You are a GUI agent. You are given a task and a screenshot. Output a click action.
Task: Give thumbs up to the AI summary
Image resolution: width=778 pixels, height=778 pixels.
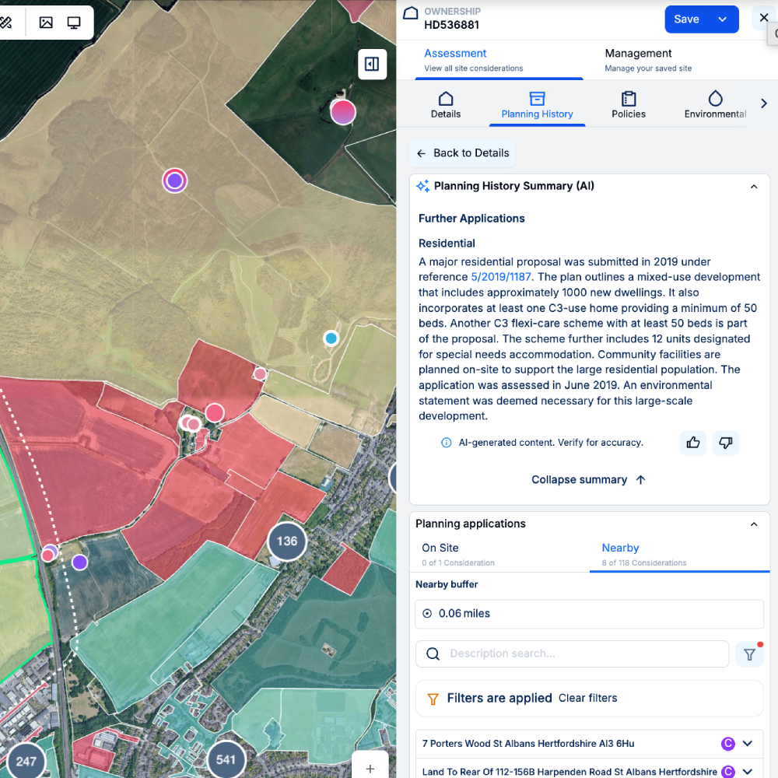[x=692, y=443]
